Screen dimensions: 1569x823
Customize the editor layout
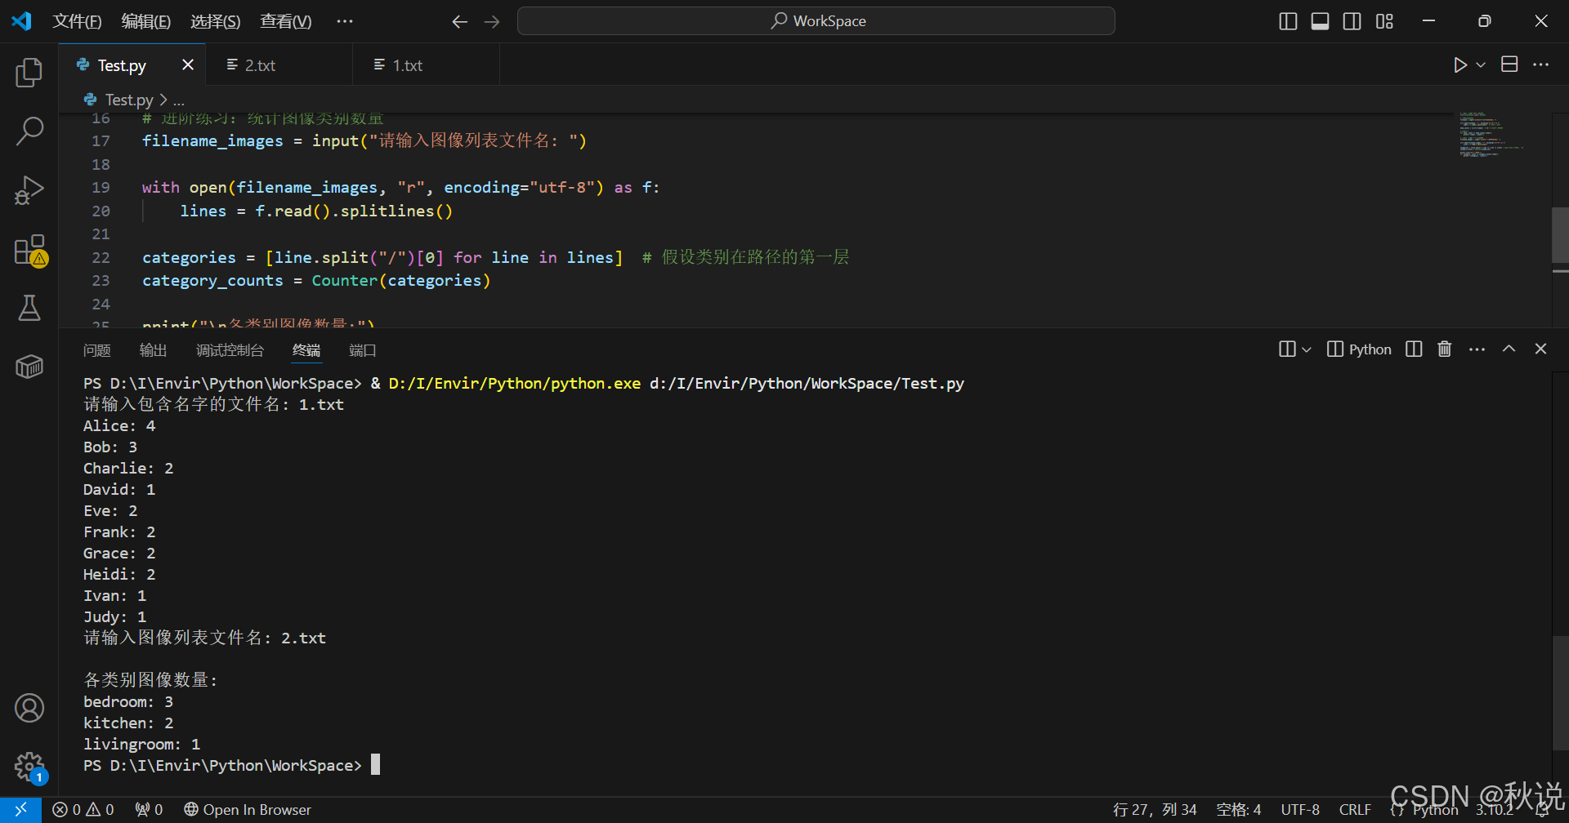coord(1384,21)
